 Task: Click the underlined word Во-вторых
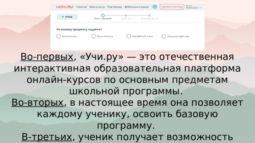[37, 102]
